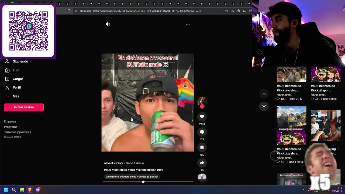Open the 'Gol de media cancha' thumbnail
Screen dimensions: 345x194
click(x=291, y=179)
